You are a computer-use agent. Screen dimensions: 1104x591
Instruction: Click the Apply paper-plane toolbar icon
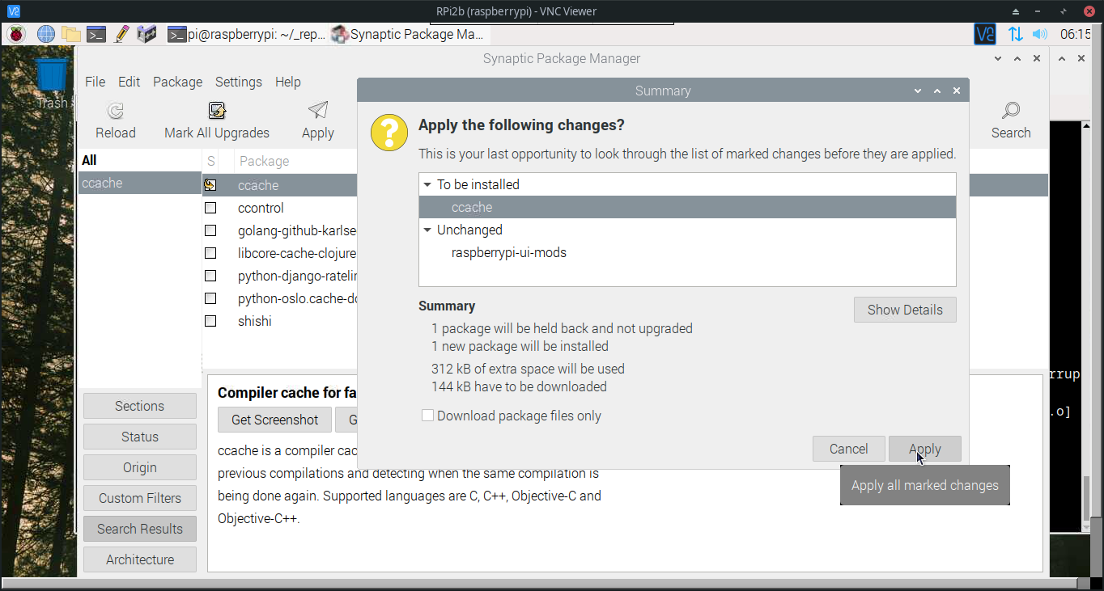click(x=318, y=120)
